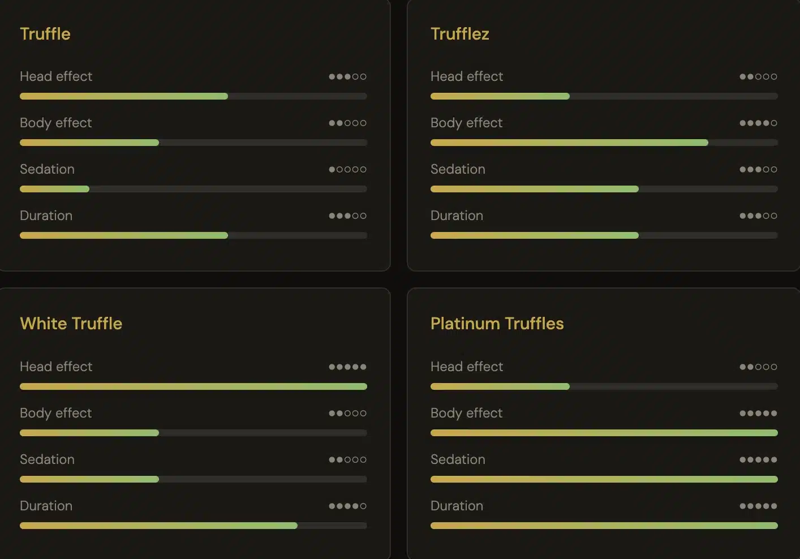
Task: Click the Duration progress bar on Platinum Truffles
Action: click(x=604, y=525)
